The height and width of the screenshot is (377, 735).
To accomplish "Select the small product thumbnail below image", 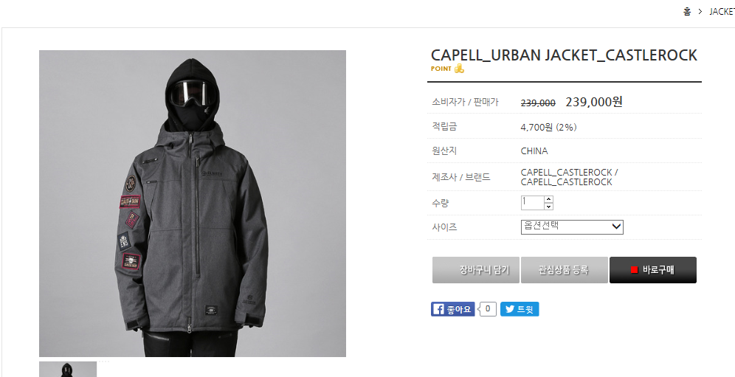I will pos(67,369).
